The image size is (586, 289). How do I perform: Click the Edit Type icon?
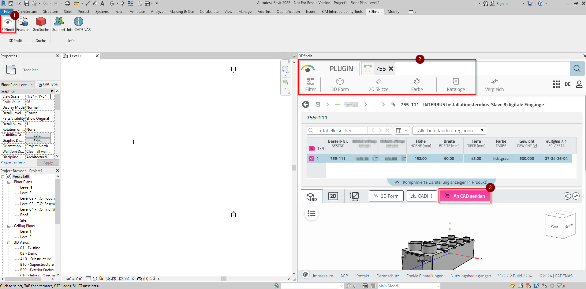point(39,84)
